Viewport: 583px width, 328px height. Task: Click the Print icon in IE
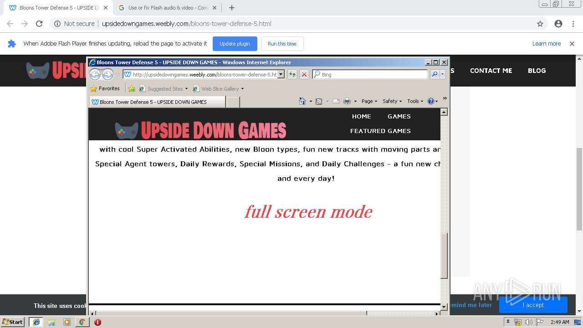347,101
